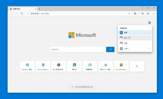Image resolution: width=163 pixels, height=99 pixels.
Task: Open the Bing quick link tile
Action: tap(74, 66)
